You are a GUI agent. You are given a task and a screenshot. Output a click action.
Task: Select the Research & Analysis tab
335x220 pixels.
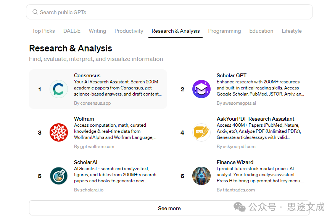click(176, 31)
